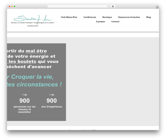The height and width of the screenshot is (140, 166).
Task: Visit the Blog link
Action: pyautogui.click(x=148, y=17)
